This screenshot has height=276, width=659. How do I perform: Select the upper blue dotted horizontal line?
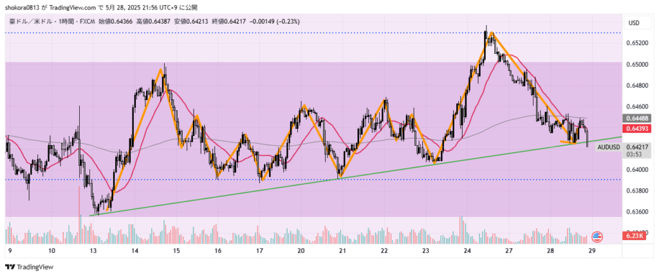coord(257,32)
